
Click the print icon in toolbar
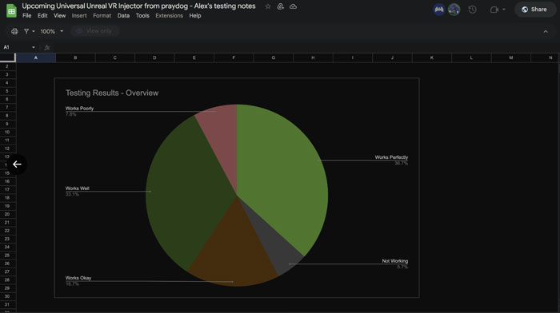click(x=14, y=31)
